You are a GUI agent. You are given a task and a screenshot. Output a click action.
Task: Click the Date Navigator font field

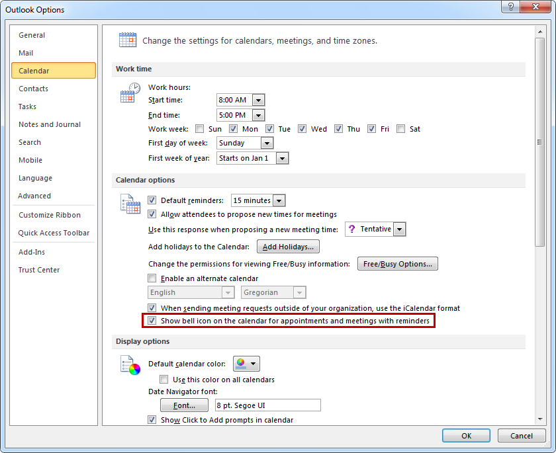[x=267, y=405]
